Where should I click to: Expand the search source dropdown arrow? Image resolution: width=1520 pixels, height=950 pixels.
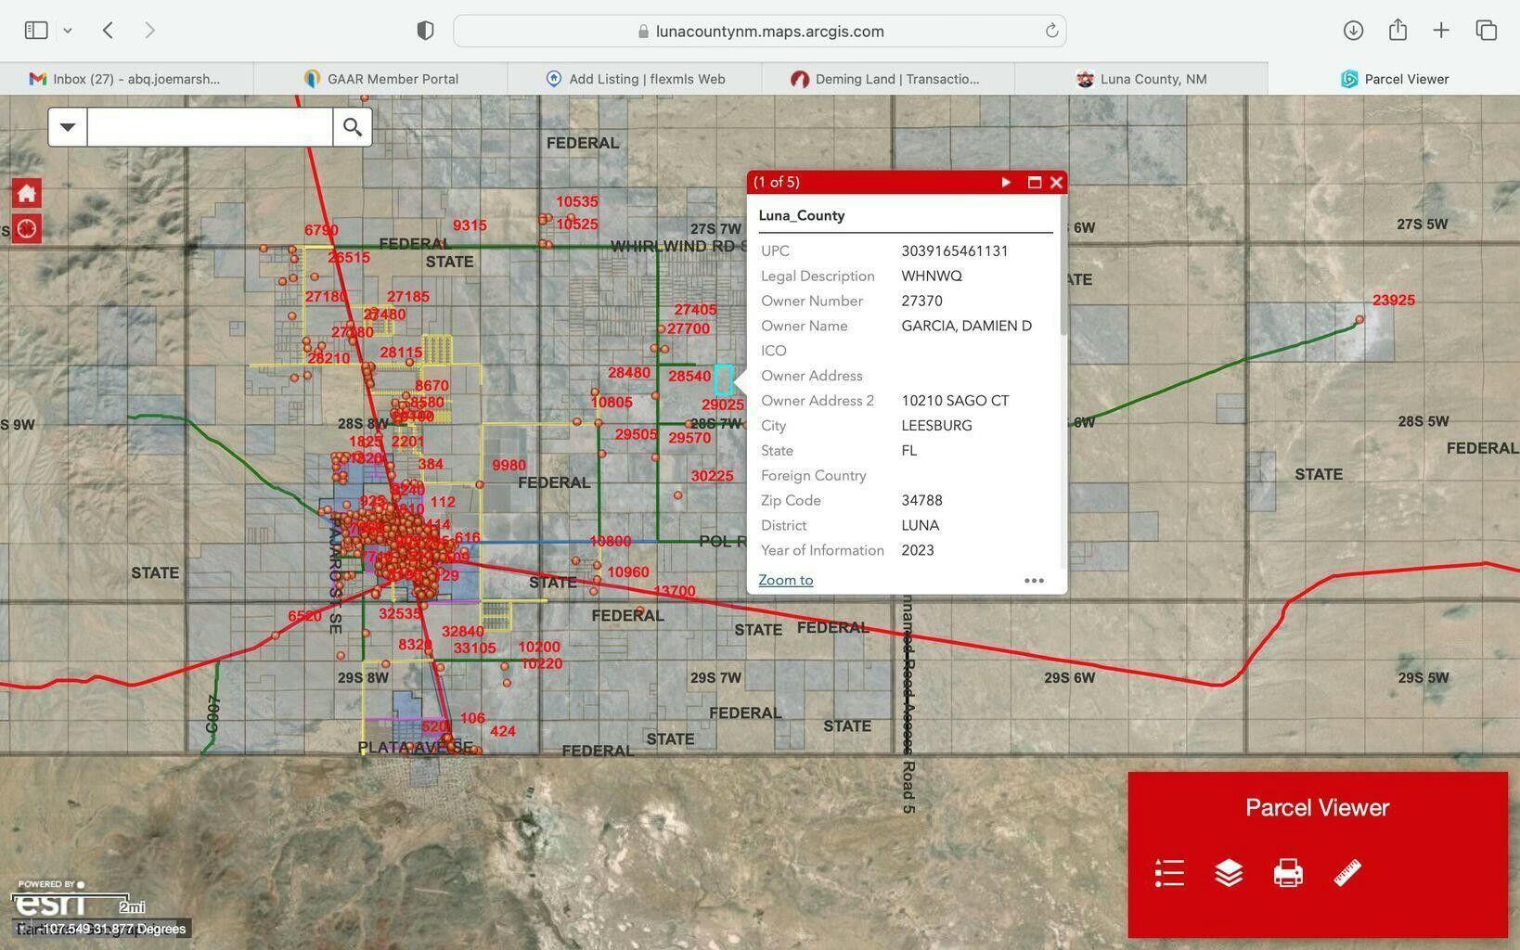68,127
